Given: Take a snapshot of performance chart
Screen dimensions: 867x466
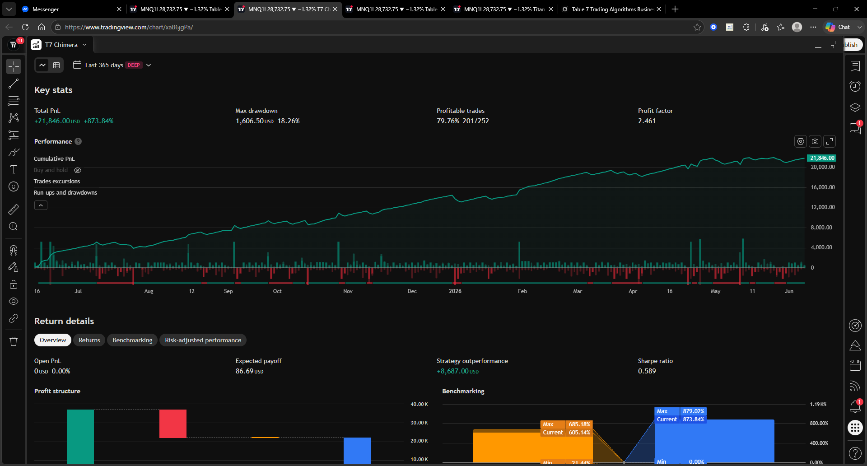Looking at the screenshot, I should point(815,141).
